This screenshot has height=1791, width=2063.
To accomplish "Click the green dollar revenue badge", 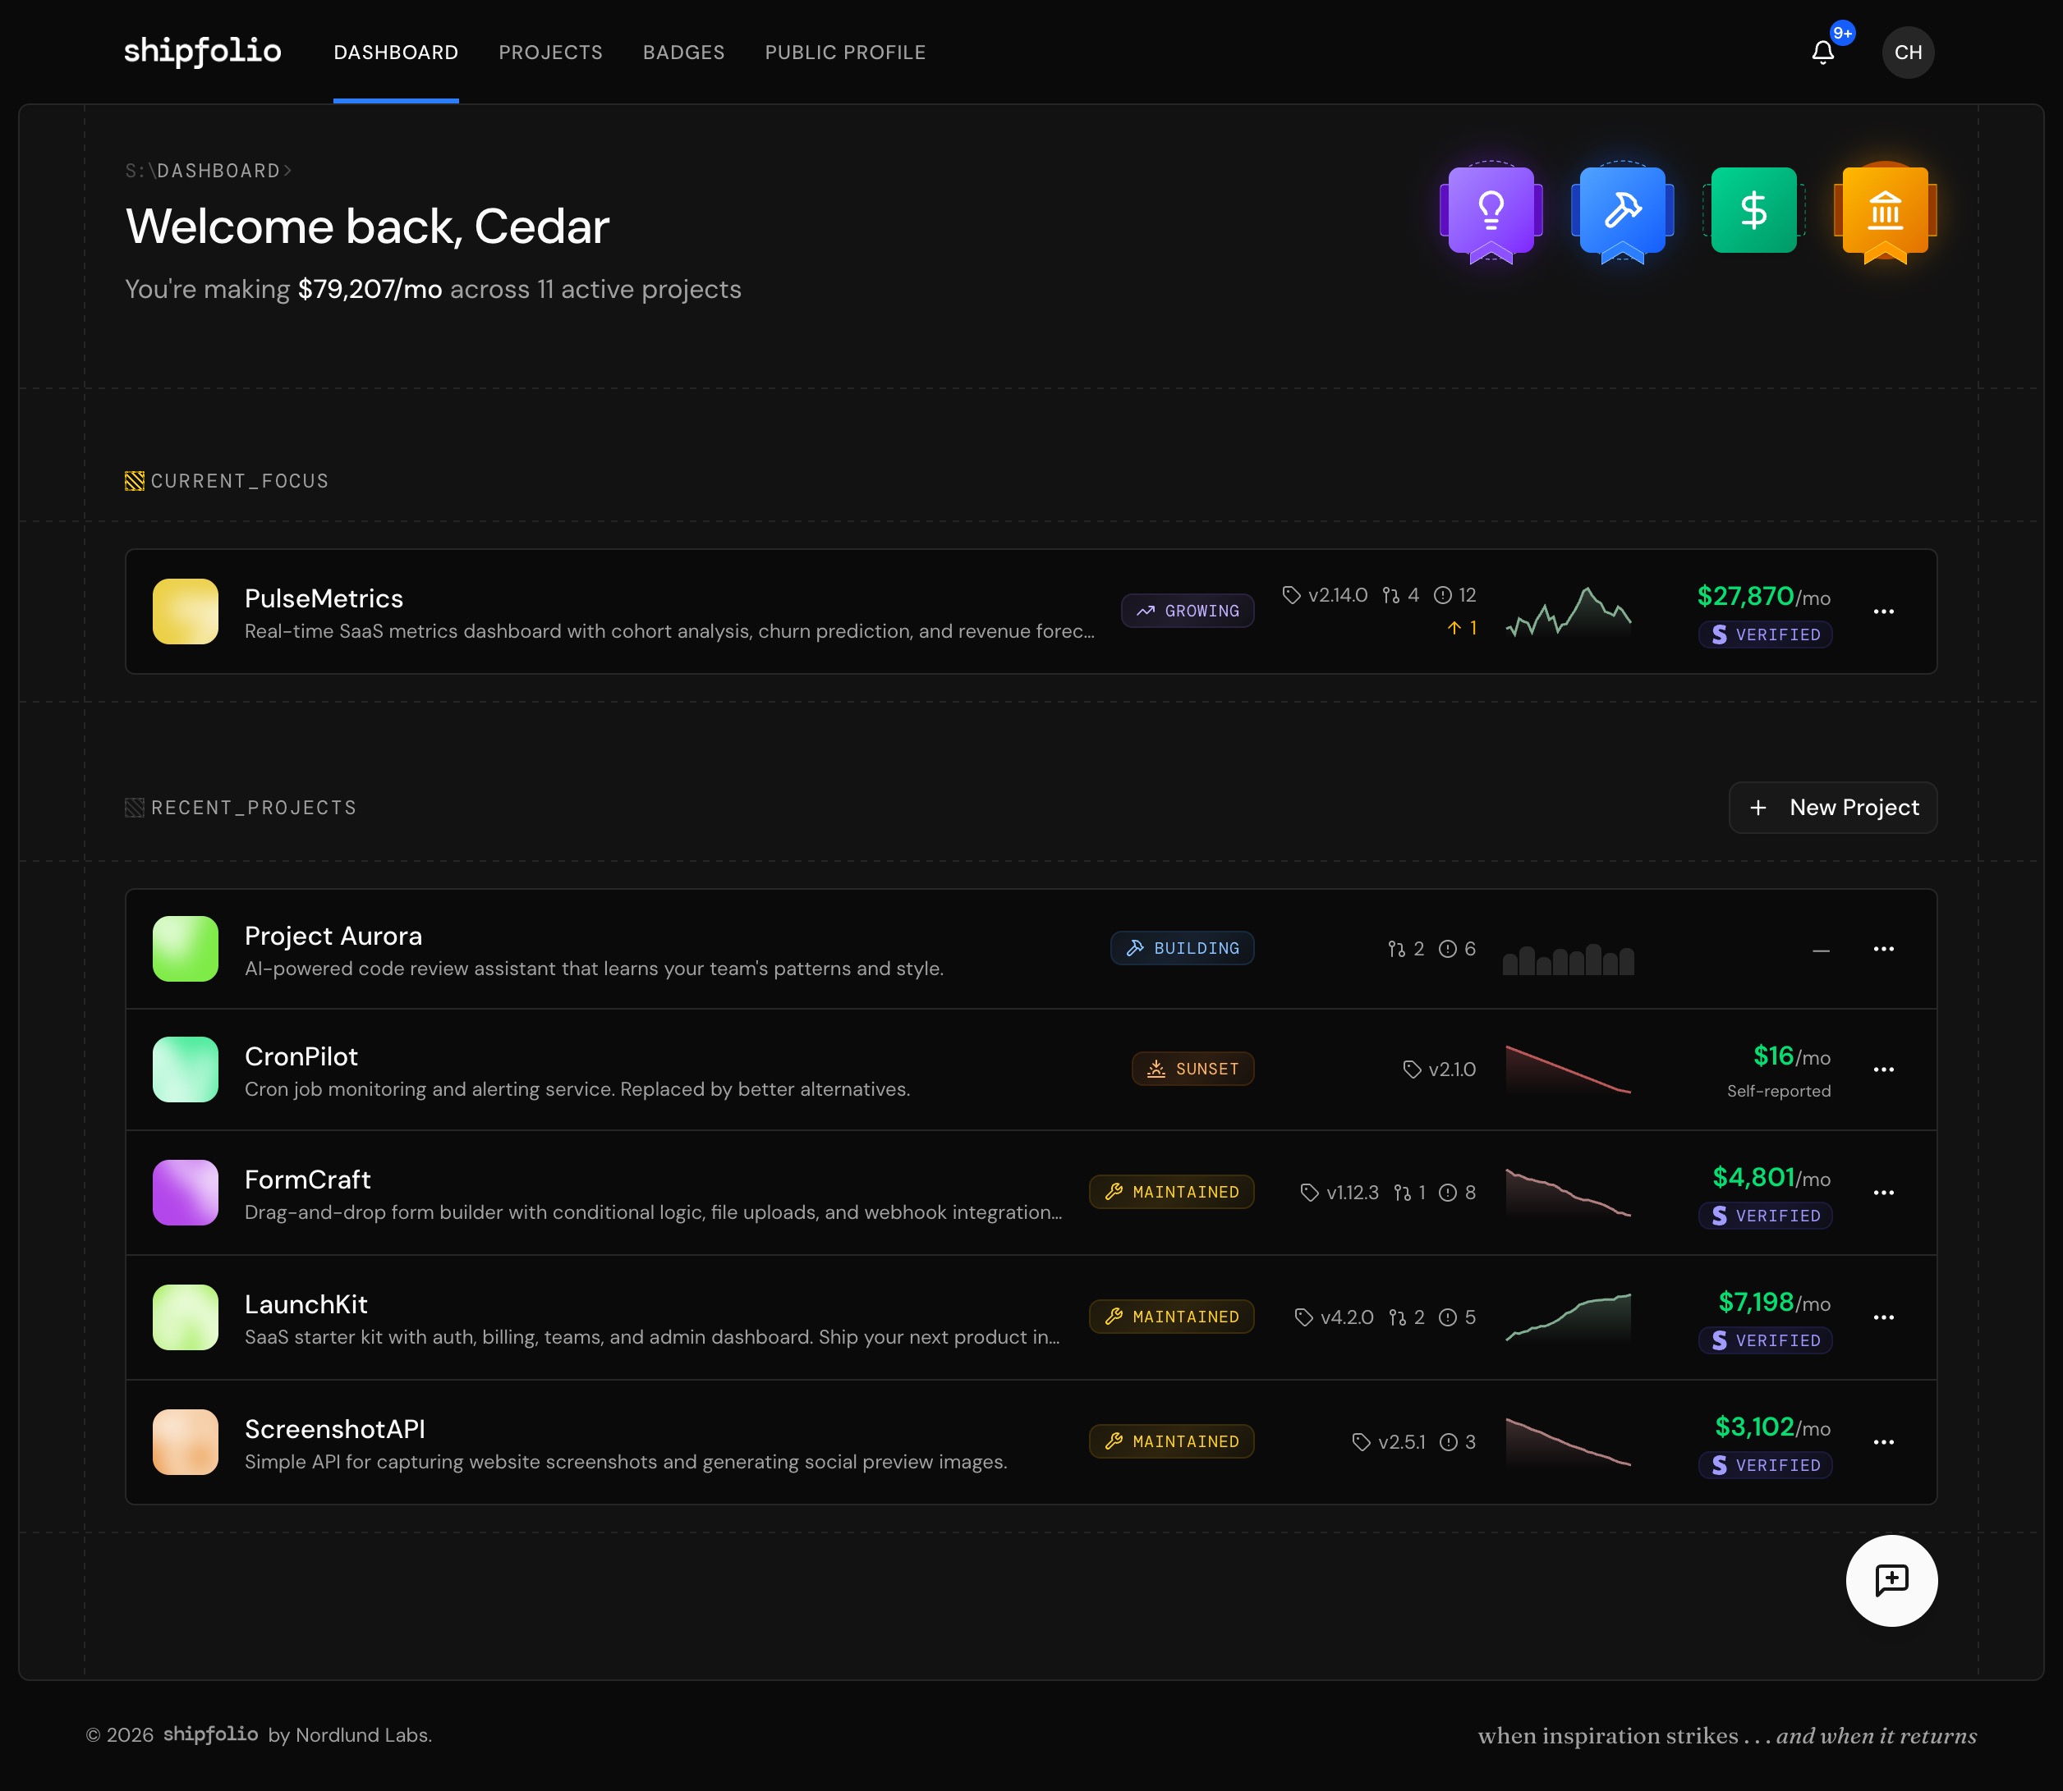I will pyautogui.click(x=1753, y=210).
